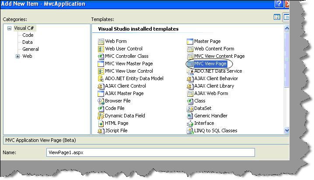Click the 'DataSet' template label
The height and width of the screenshot is (180, 314).
pos(202,108)
